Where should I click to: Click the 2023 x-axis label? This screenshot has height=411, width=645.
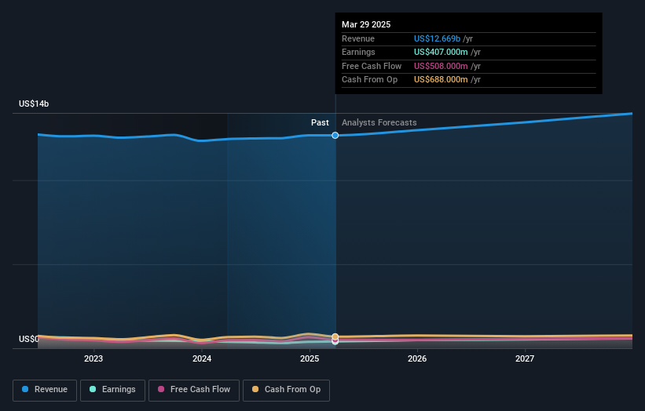tap(93, 358)
